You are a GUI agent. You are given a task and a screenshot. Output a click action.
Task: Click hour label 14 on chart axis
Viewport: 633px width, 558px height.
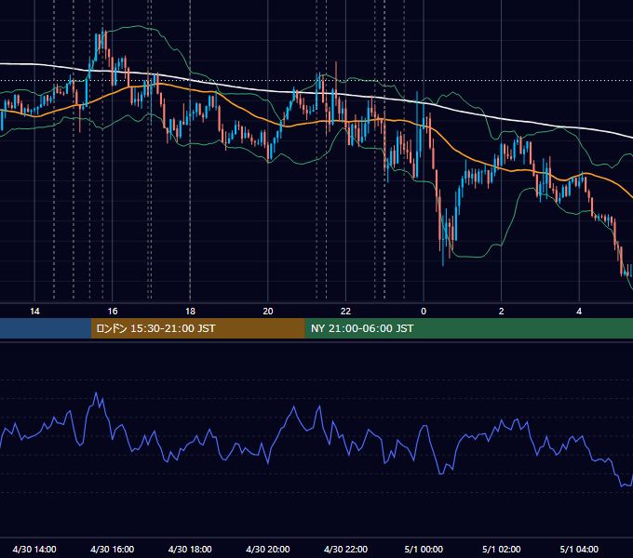pyautogui.click(x=34, y=312)
